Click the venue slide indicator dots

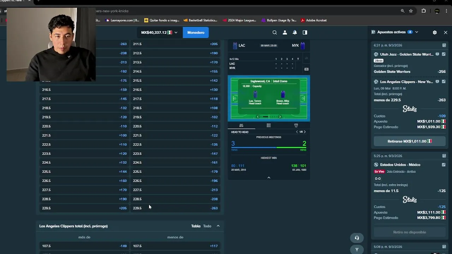tap(269, 117)
